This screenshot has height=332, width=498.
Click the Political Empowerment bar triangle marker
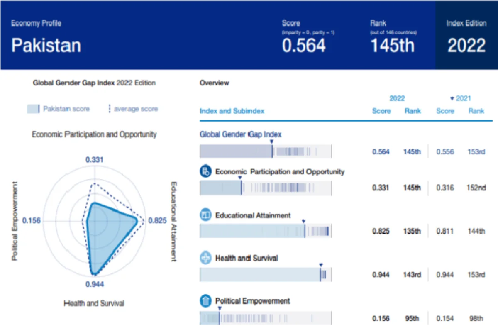click(219, 308)
